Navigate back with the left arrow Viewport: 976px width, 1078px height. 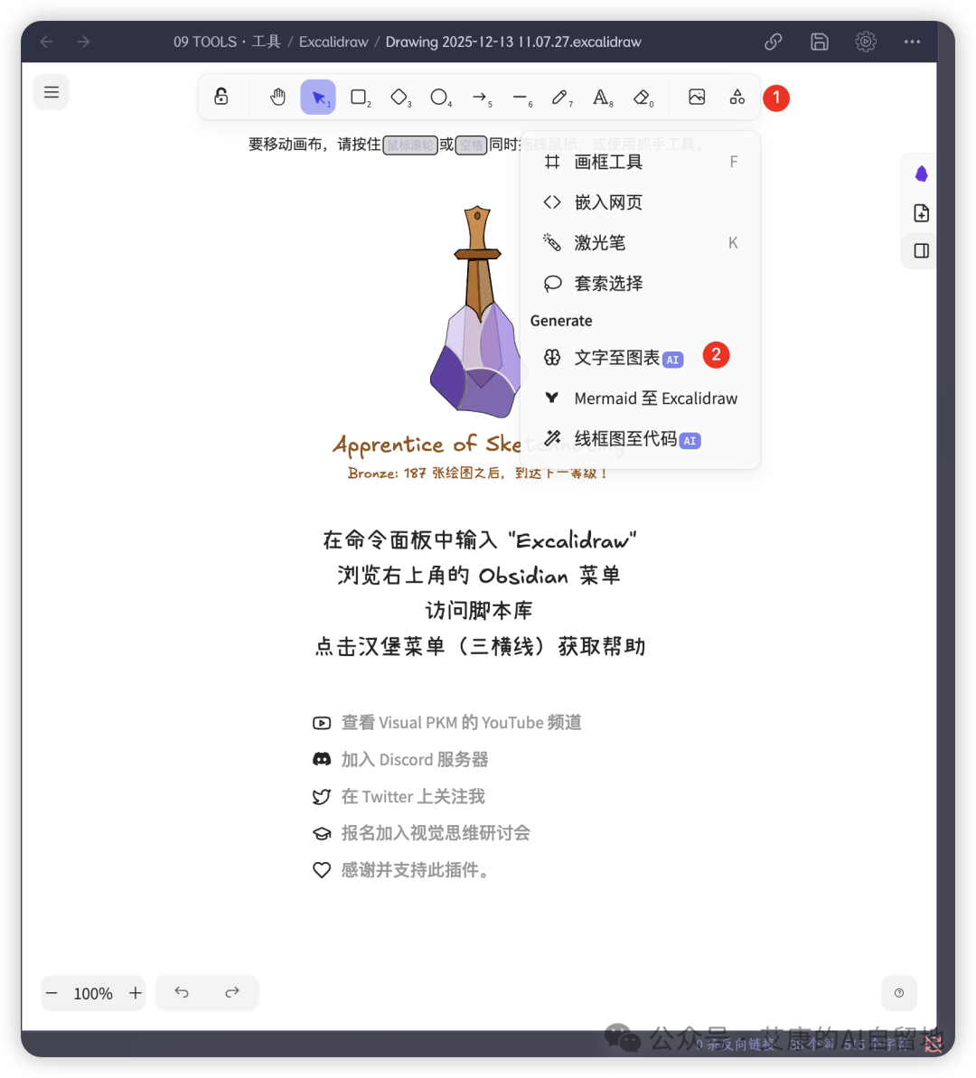pyautogui.click(x=46, y=42)
